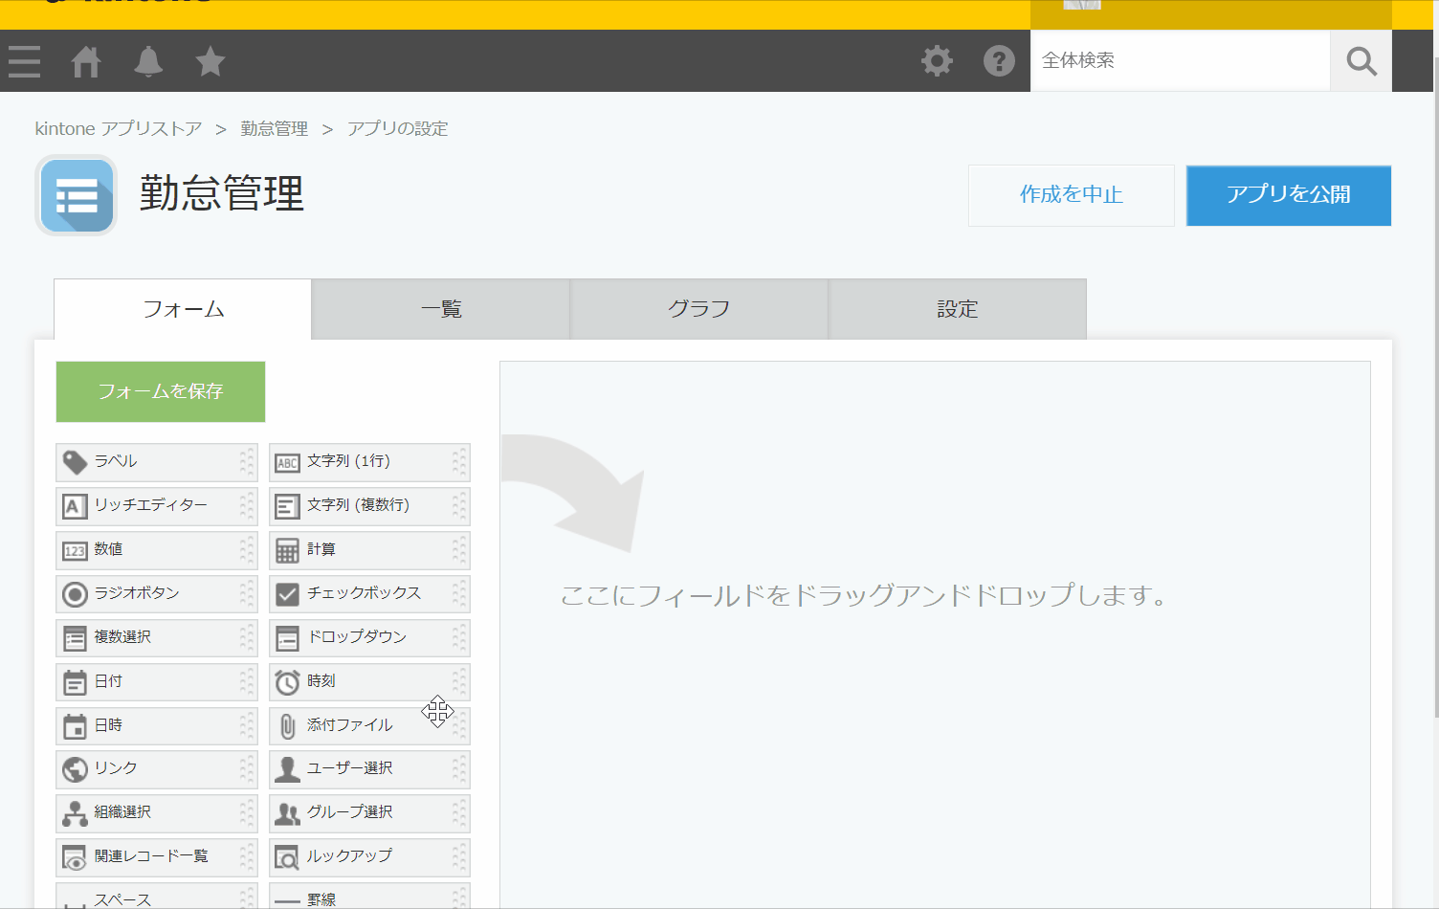Open the hamburger navigation menu
1439x909 pixels.
(24, 60)
